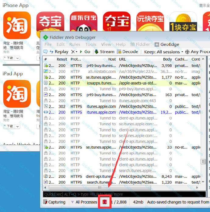This screenshot has height=212, width=210.
Task: Click the QuickExec command input box
Action: tap(124, 194)
